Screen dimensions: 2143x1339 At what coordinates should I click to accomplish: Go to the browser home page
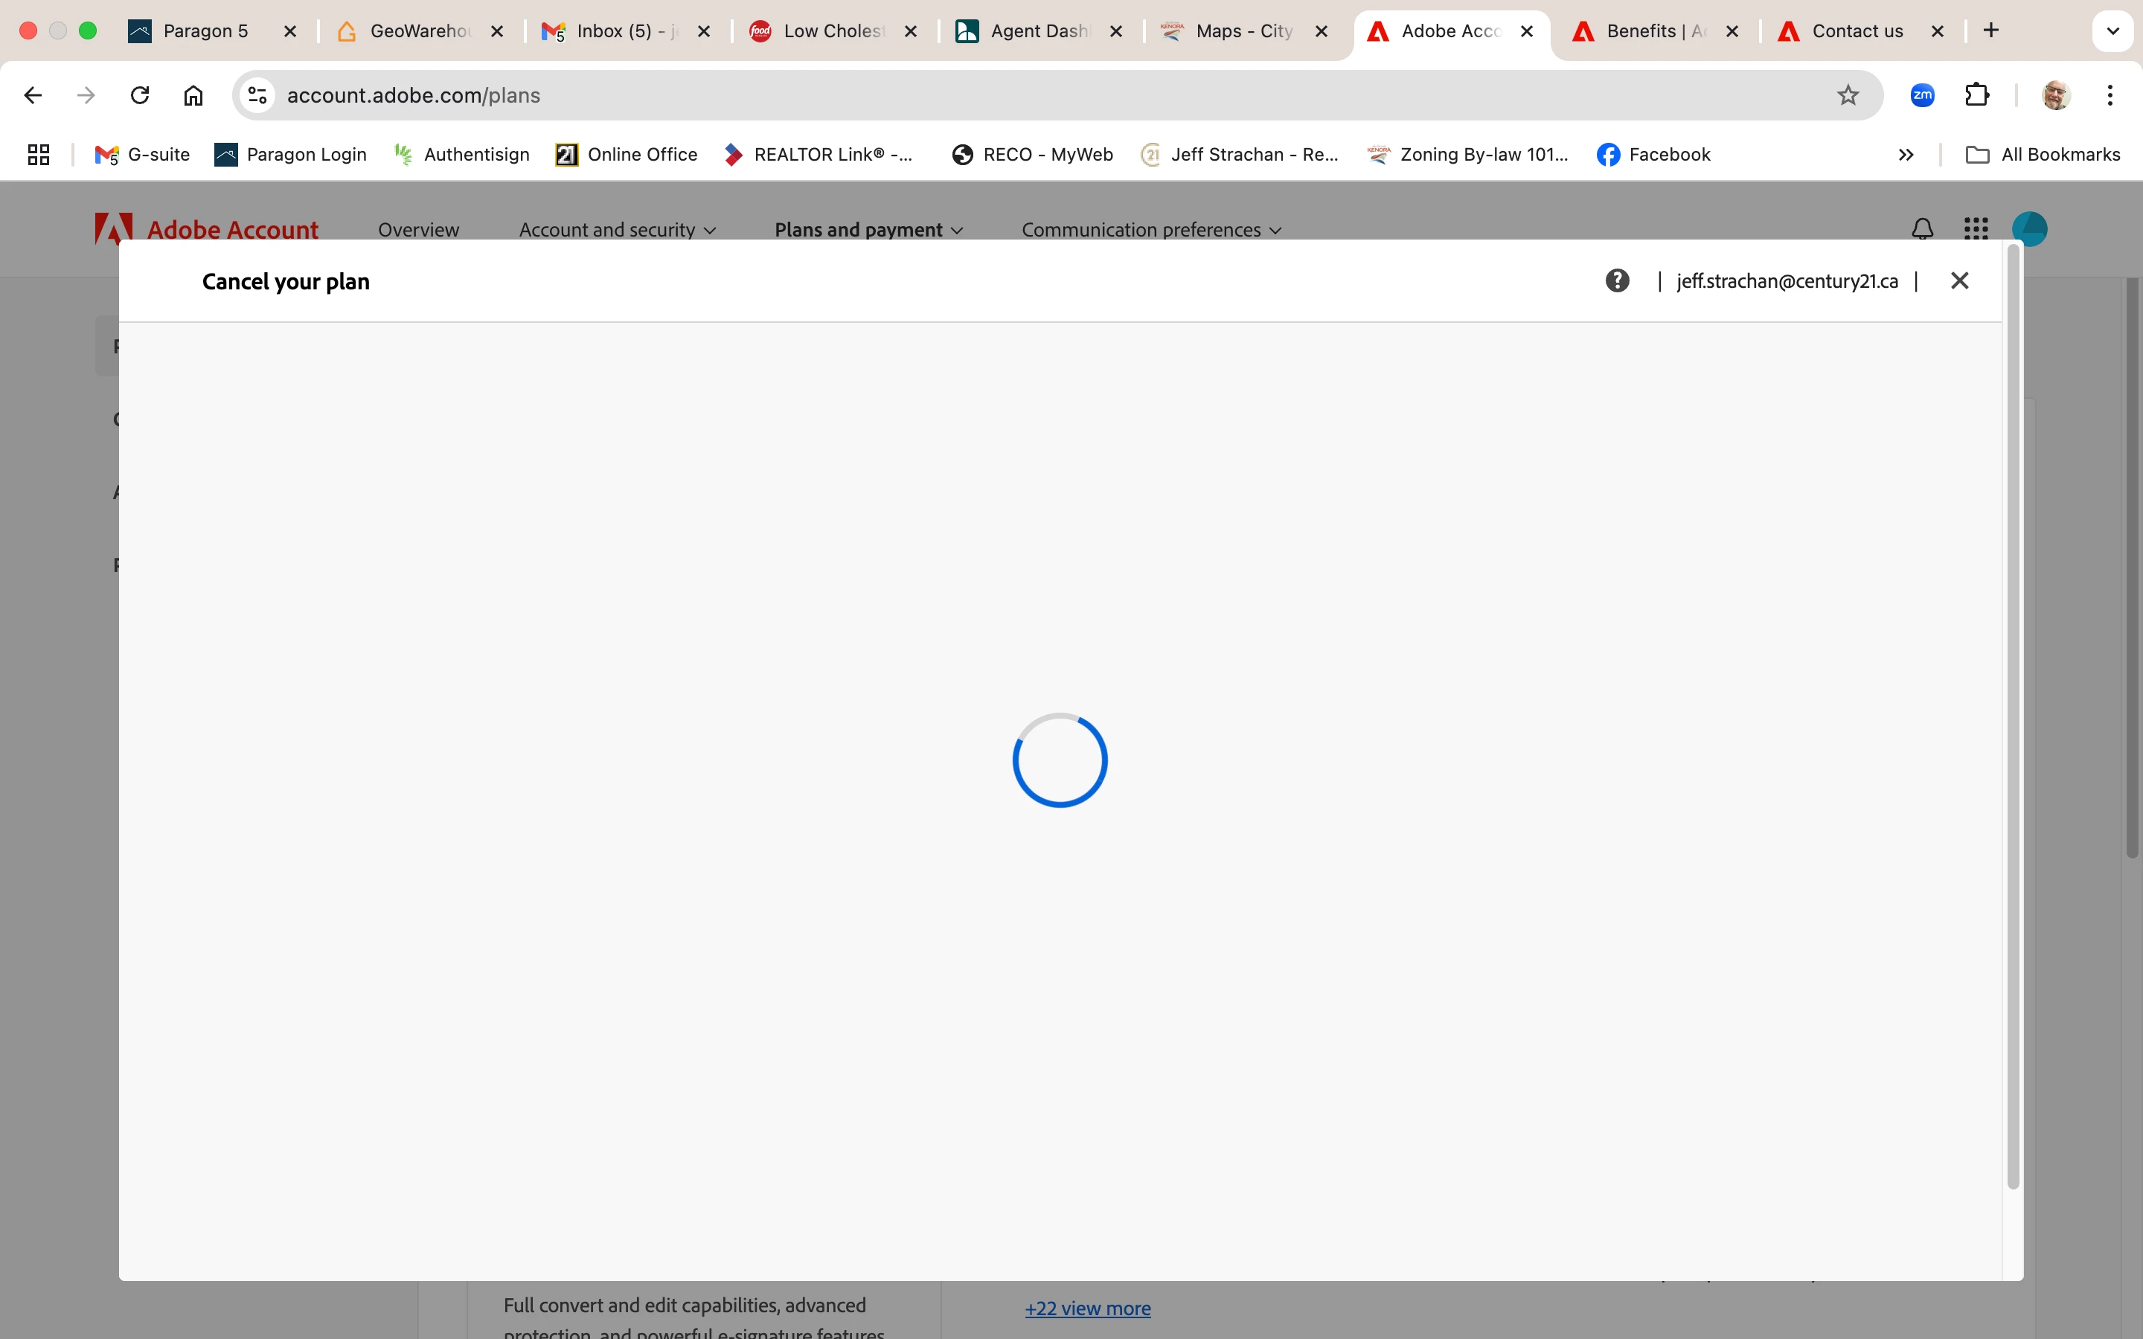point(193,94)
